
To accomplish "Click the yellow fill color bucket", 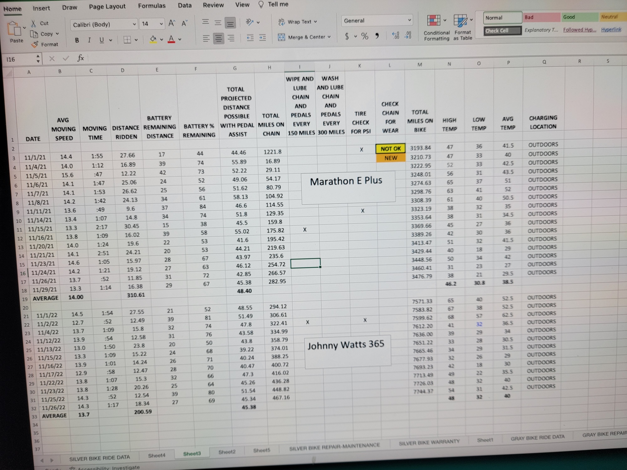I will [x=153, y=39].
